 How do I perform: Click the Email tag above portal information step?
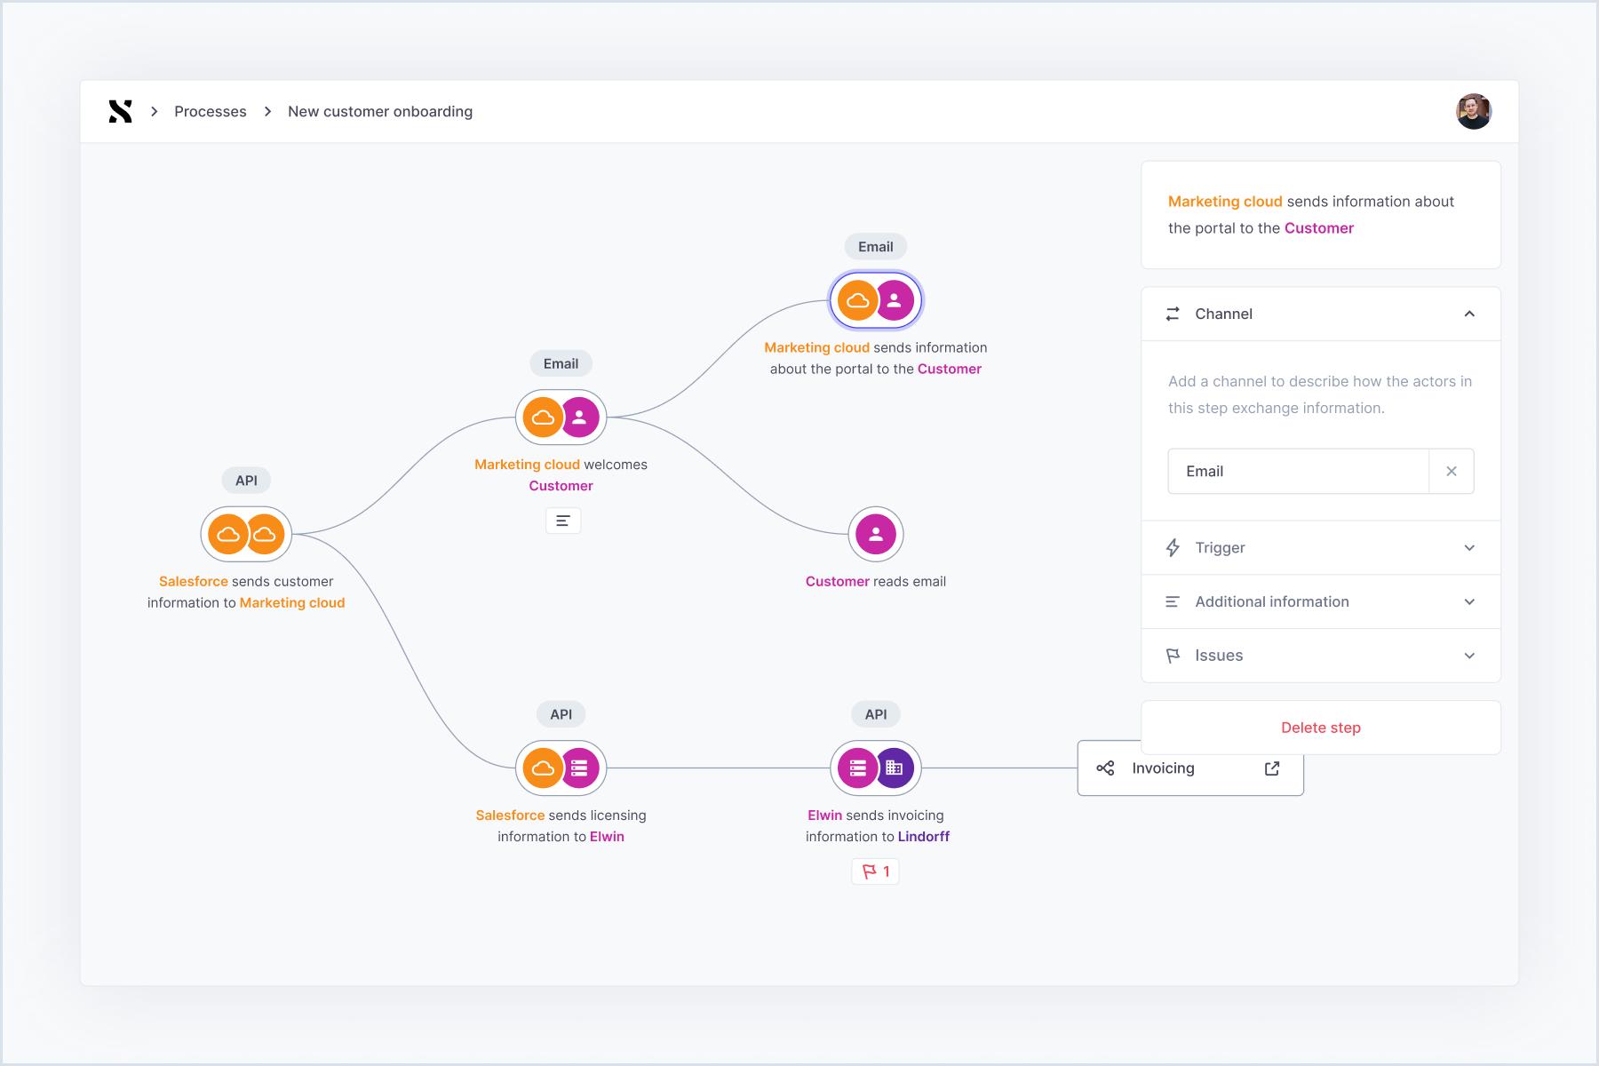click(876, 247)
